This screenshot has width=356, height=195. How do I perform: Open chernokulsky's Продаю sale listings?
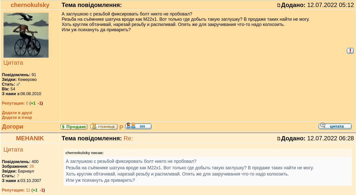(74, 127)
